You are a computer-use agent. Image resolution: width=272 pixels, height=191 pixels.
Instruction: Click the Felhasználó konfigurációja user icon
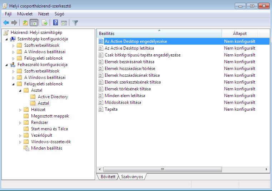pyautogui.click(x=13, y=65)
